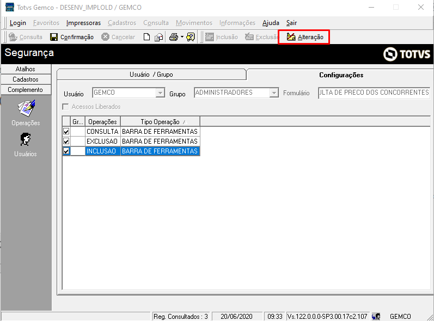Click BARRA DE FERRAMENTAS in CONSULTA row
Image resolution: width=434 pixels, height=321 pixels.
pos(160,131)
